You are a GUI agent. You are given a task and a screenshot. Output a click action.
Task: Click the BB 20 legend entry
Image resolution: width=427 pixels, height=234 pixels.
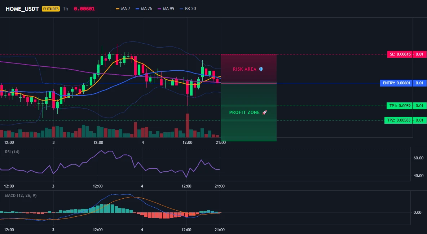(x=188, y=9)
